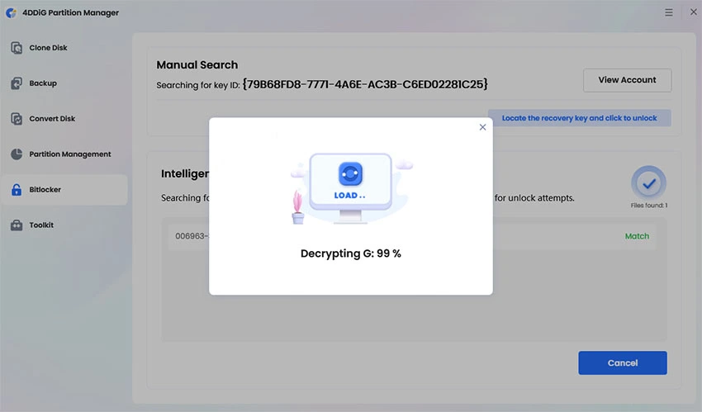Click the key ID {79B68FD8-...} text

(365, 84)
